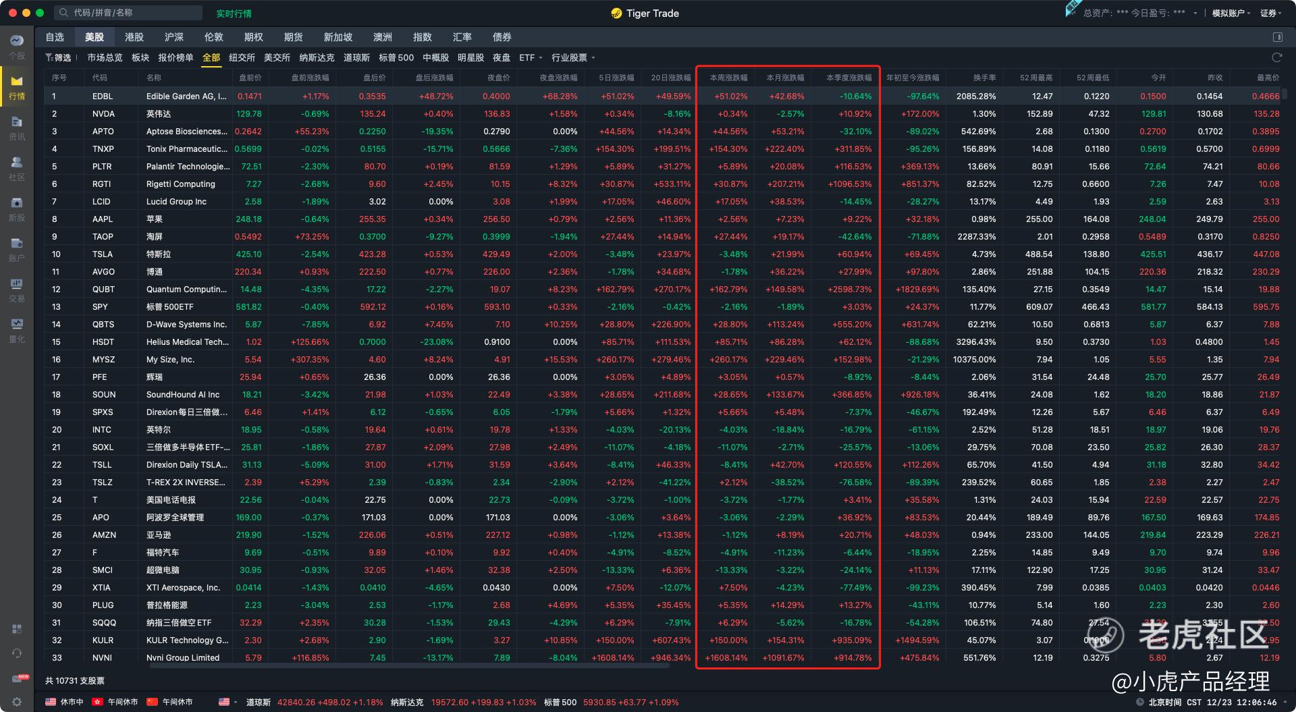
Task: Toggle the side panel layout icon
Action: click(x=1277, y=37)
